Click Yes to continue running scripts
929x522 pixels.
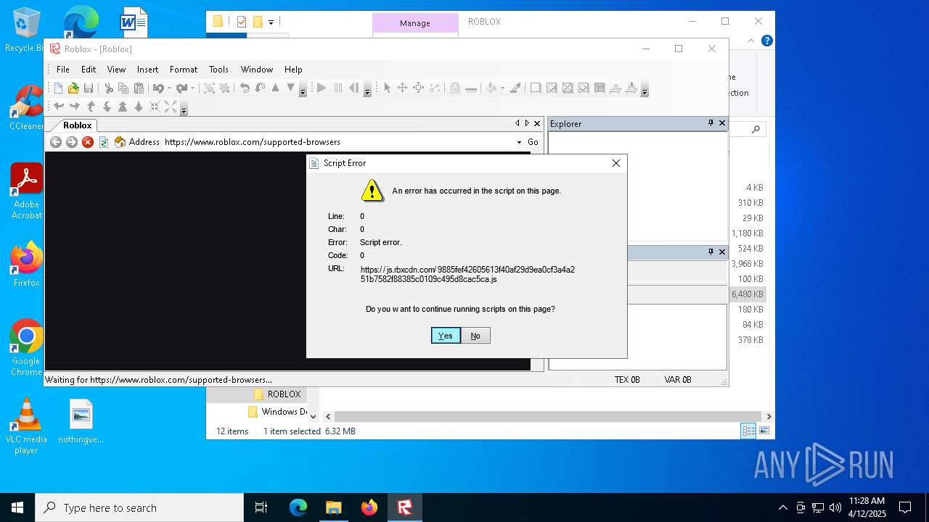[446, 336]
